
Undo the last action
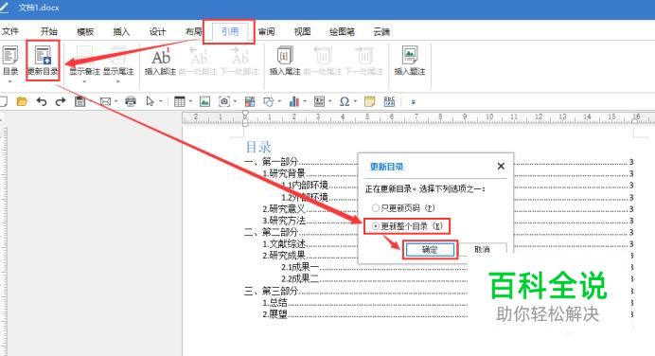42,101
